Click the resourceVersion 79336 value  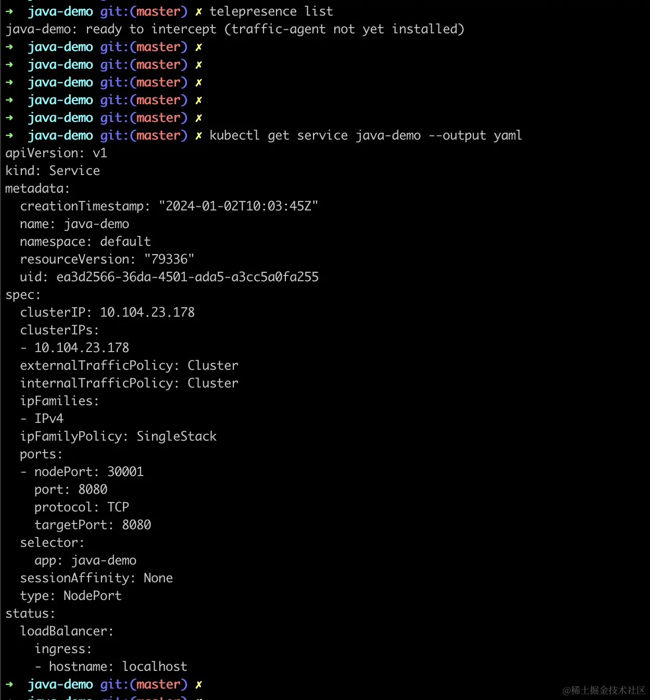point(169,259)
